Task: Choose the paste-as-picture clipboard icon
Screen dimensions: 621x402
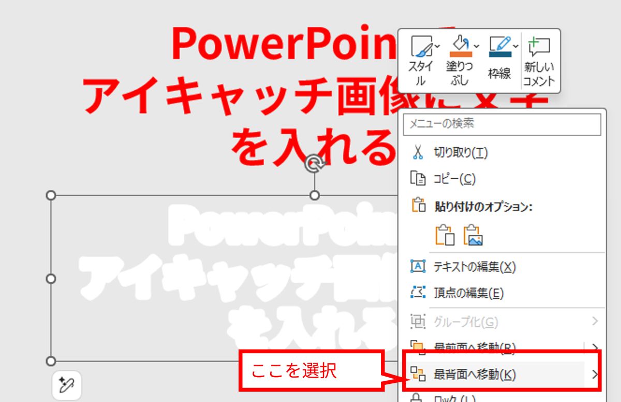Action: click(x=473, y=235)
